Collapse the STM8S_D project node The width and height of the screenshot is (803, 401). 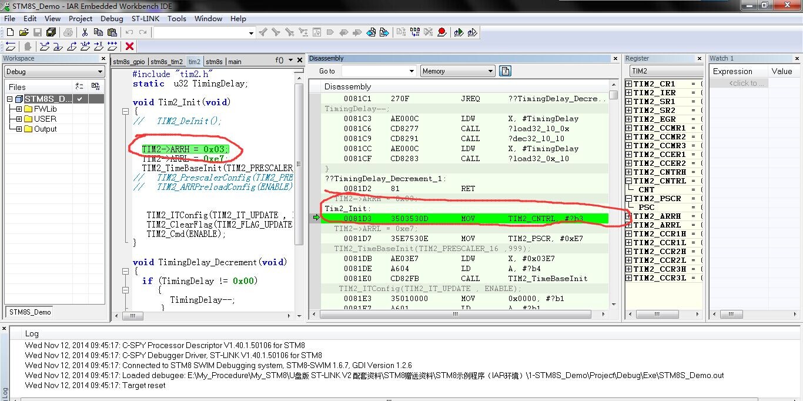10,99
